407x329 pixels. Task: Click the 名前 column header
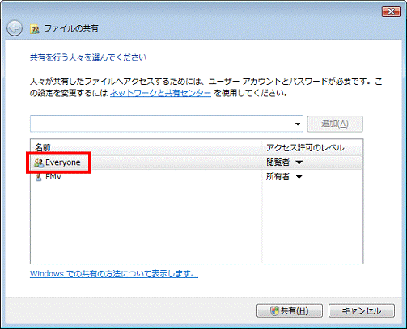(146, 148)
